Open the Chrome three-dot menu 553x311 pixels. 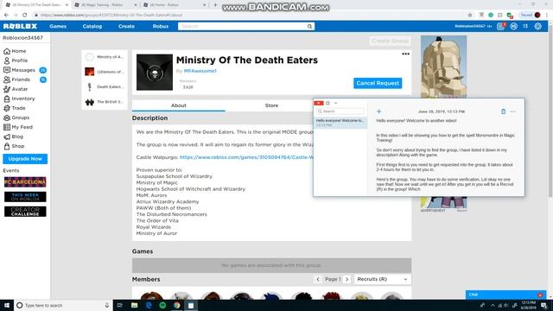click(547, 16)
